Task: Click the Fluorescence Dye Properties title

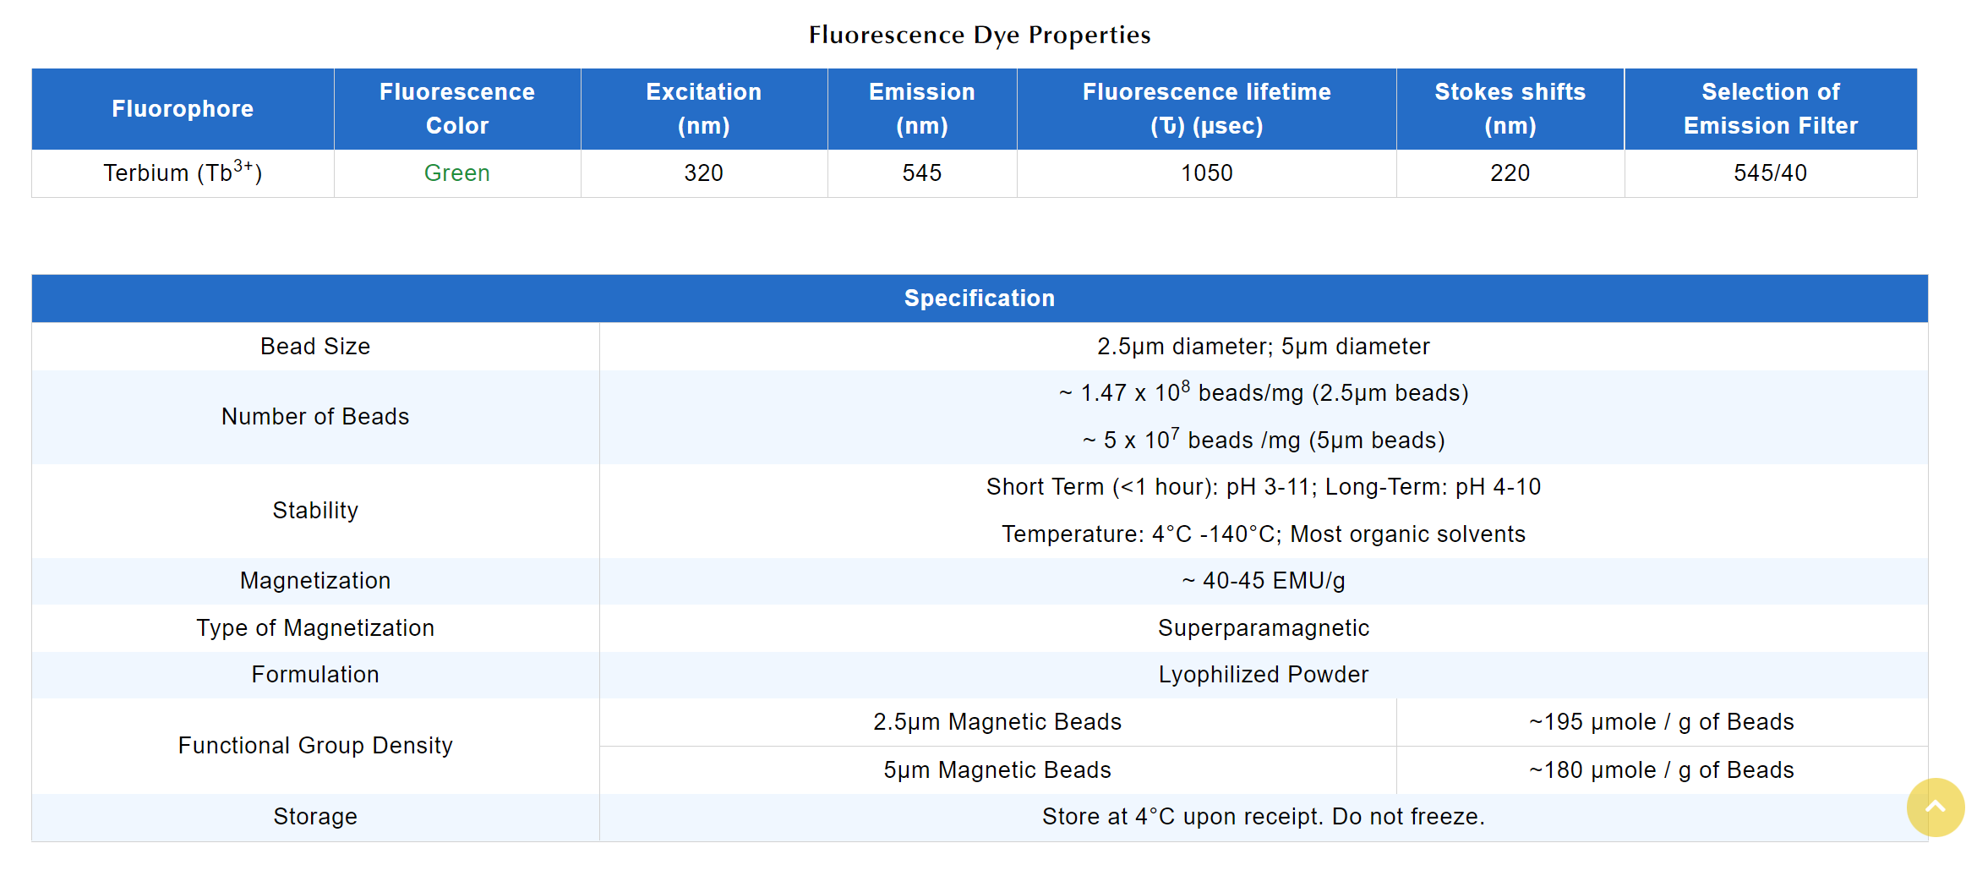Action: pos(979,35)
